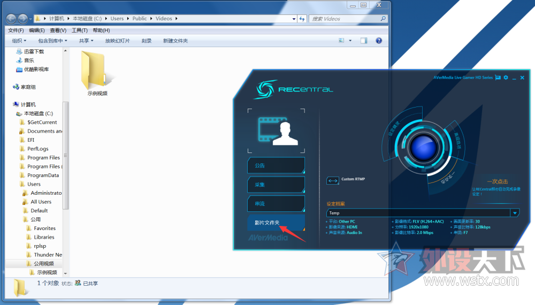Select the 设定精灵 arc mode
This screenshot has width=535, height=305.
pyautogui.click(x=395, y=128)
